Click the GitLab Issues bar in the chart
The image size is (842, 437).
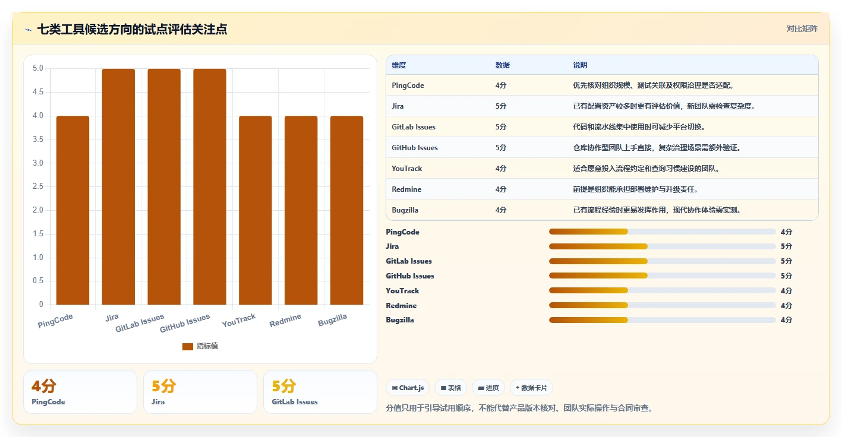click(x=164, y=186)
